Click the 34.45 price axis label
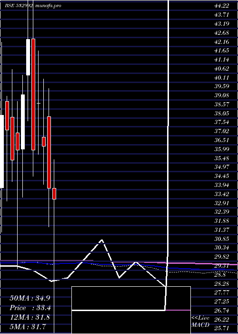This screenshot has width=238, height=334. coord(222,176)
